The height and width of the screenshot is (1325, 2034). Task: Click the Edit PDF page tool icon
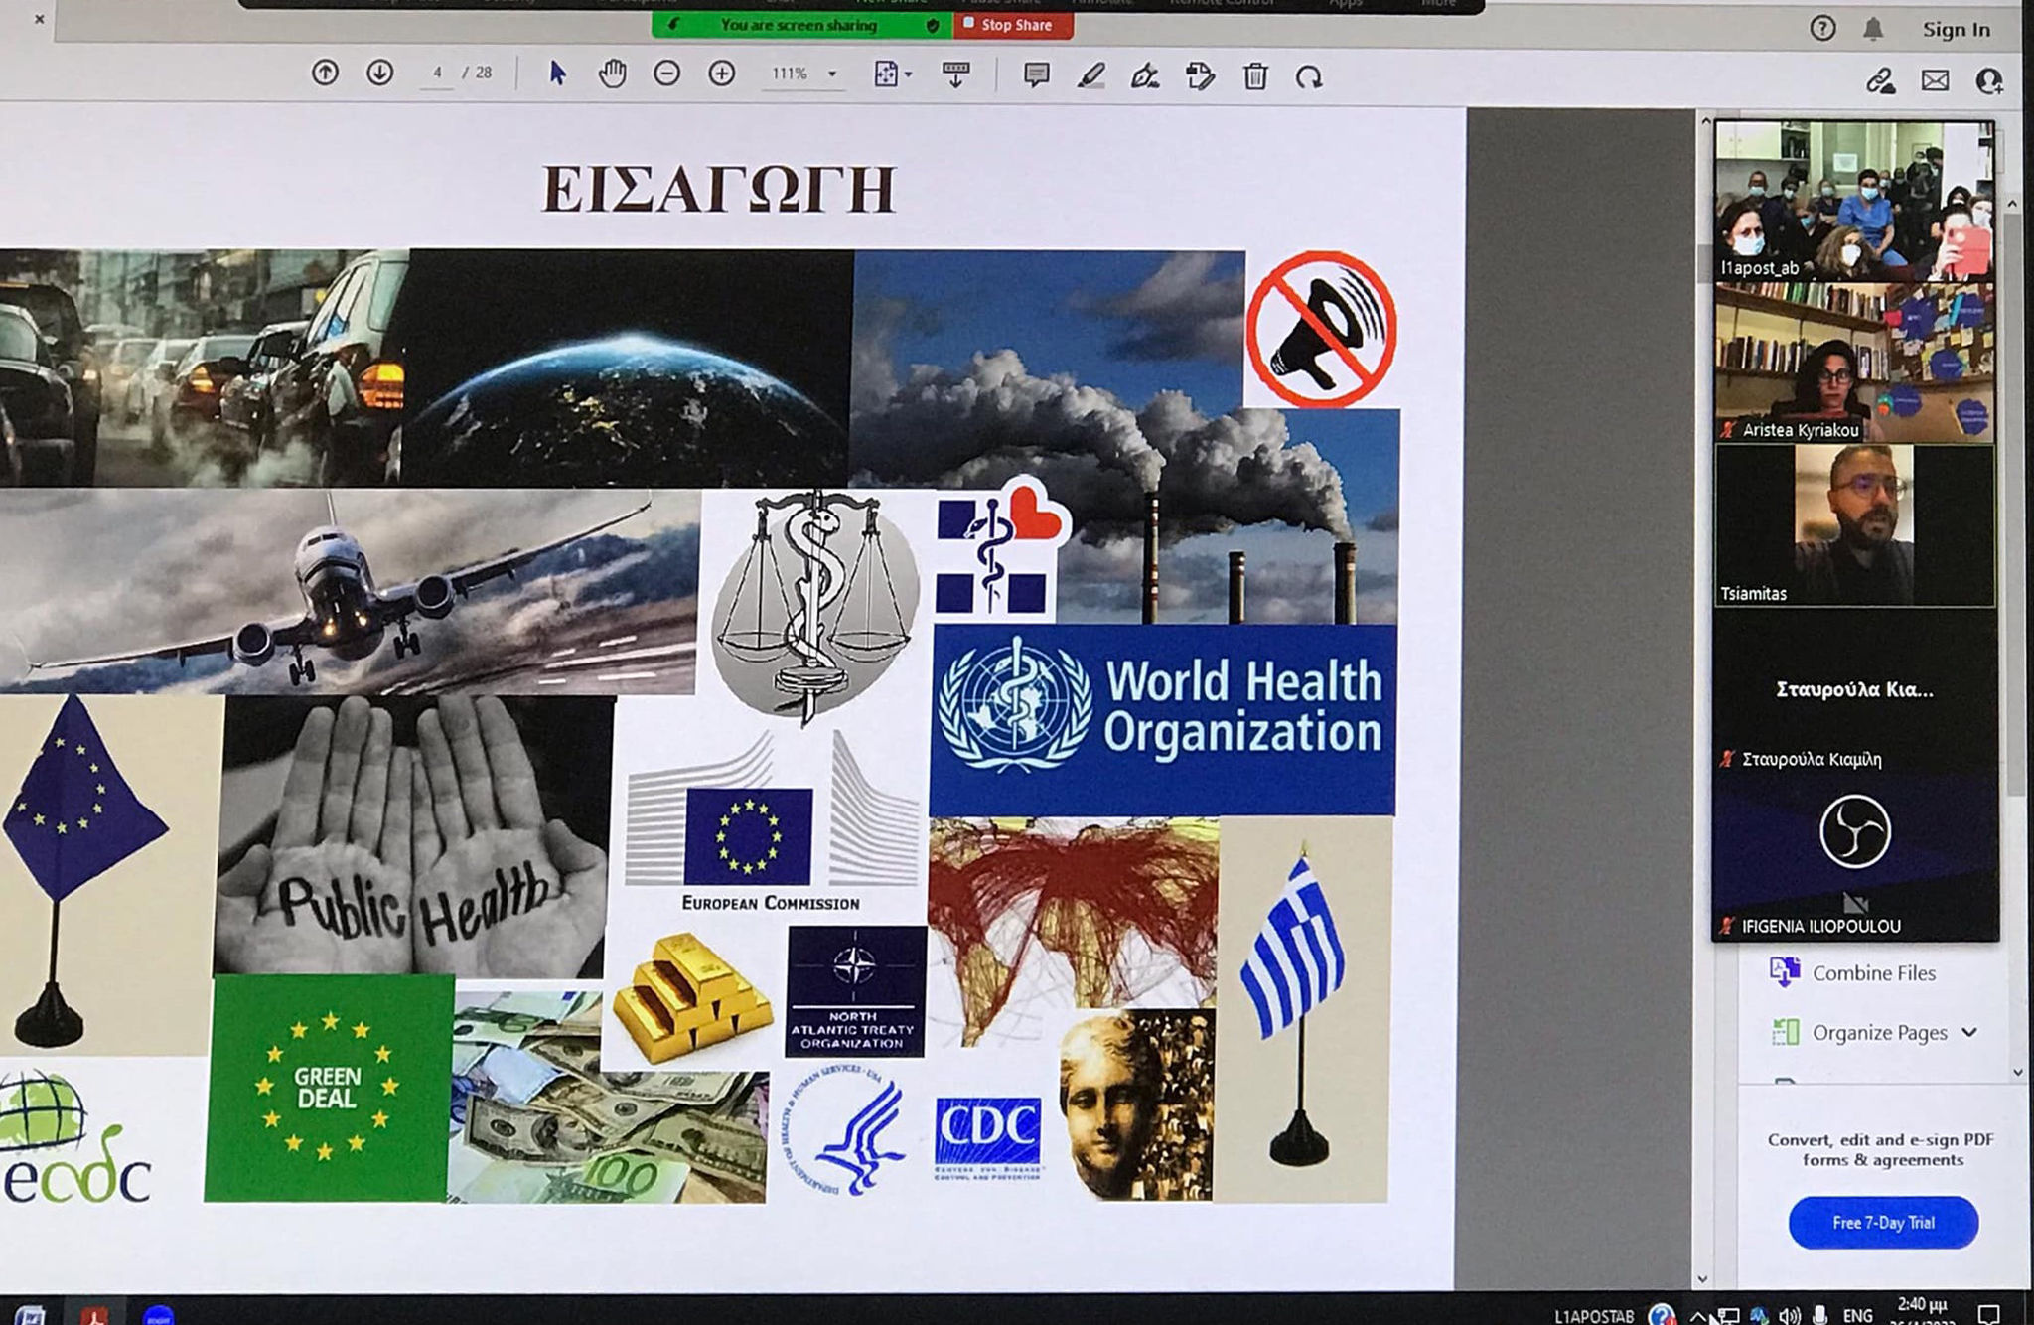click(x=1200, y=76)
